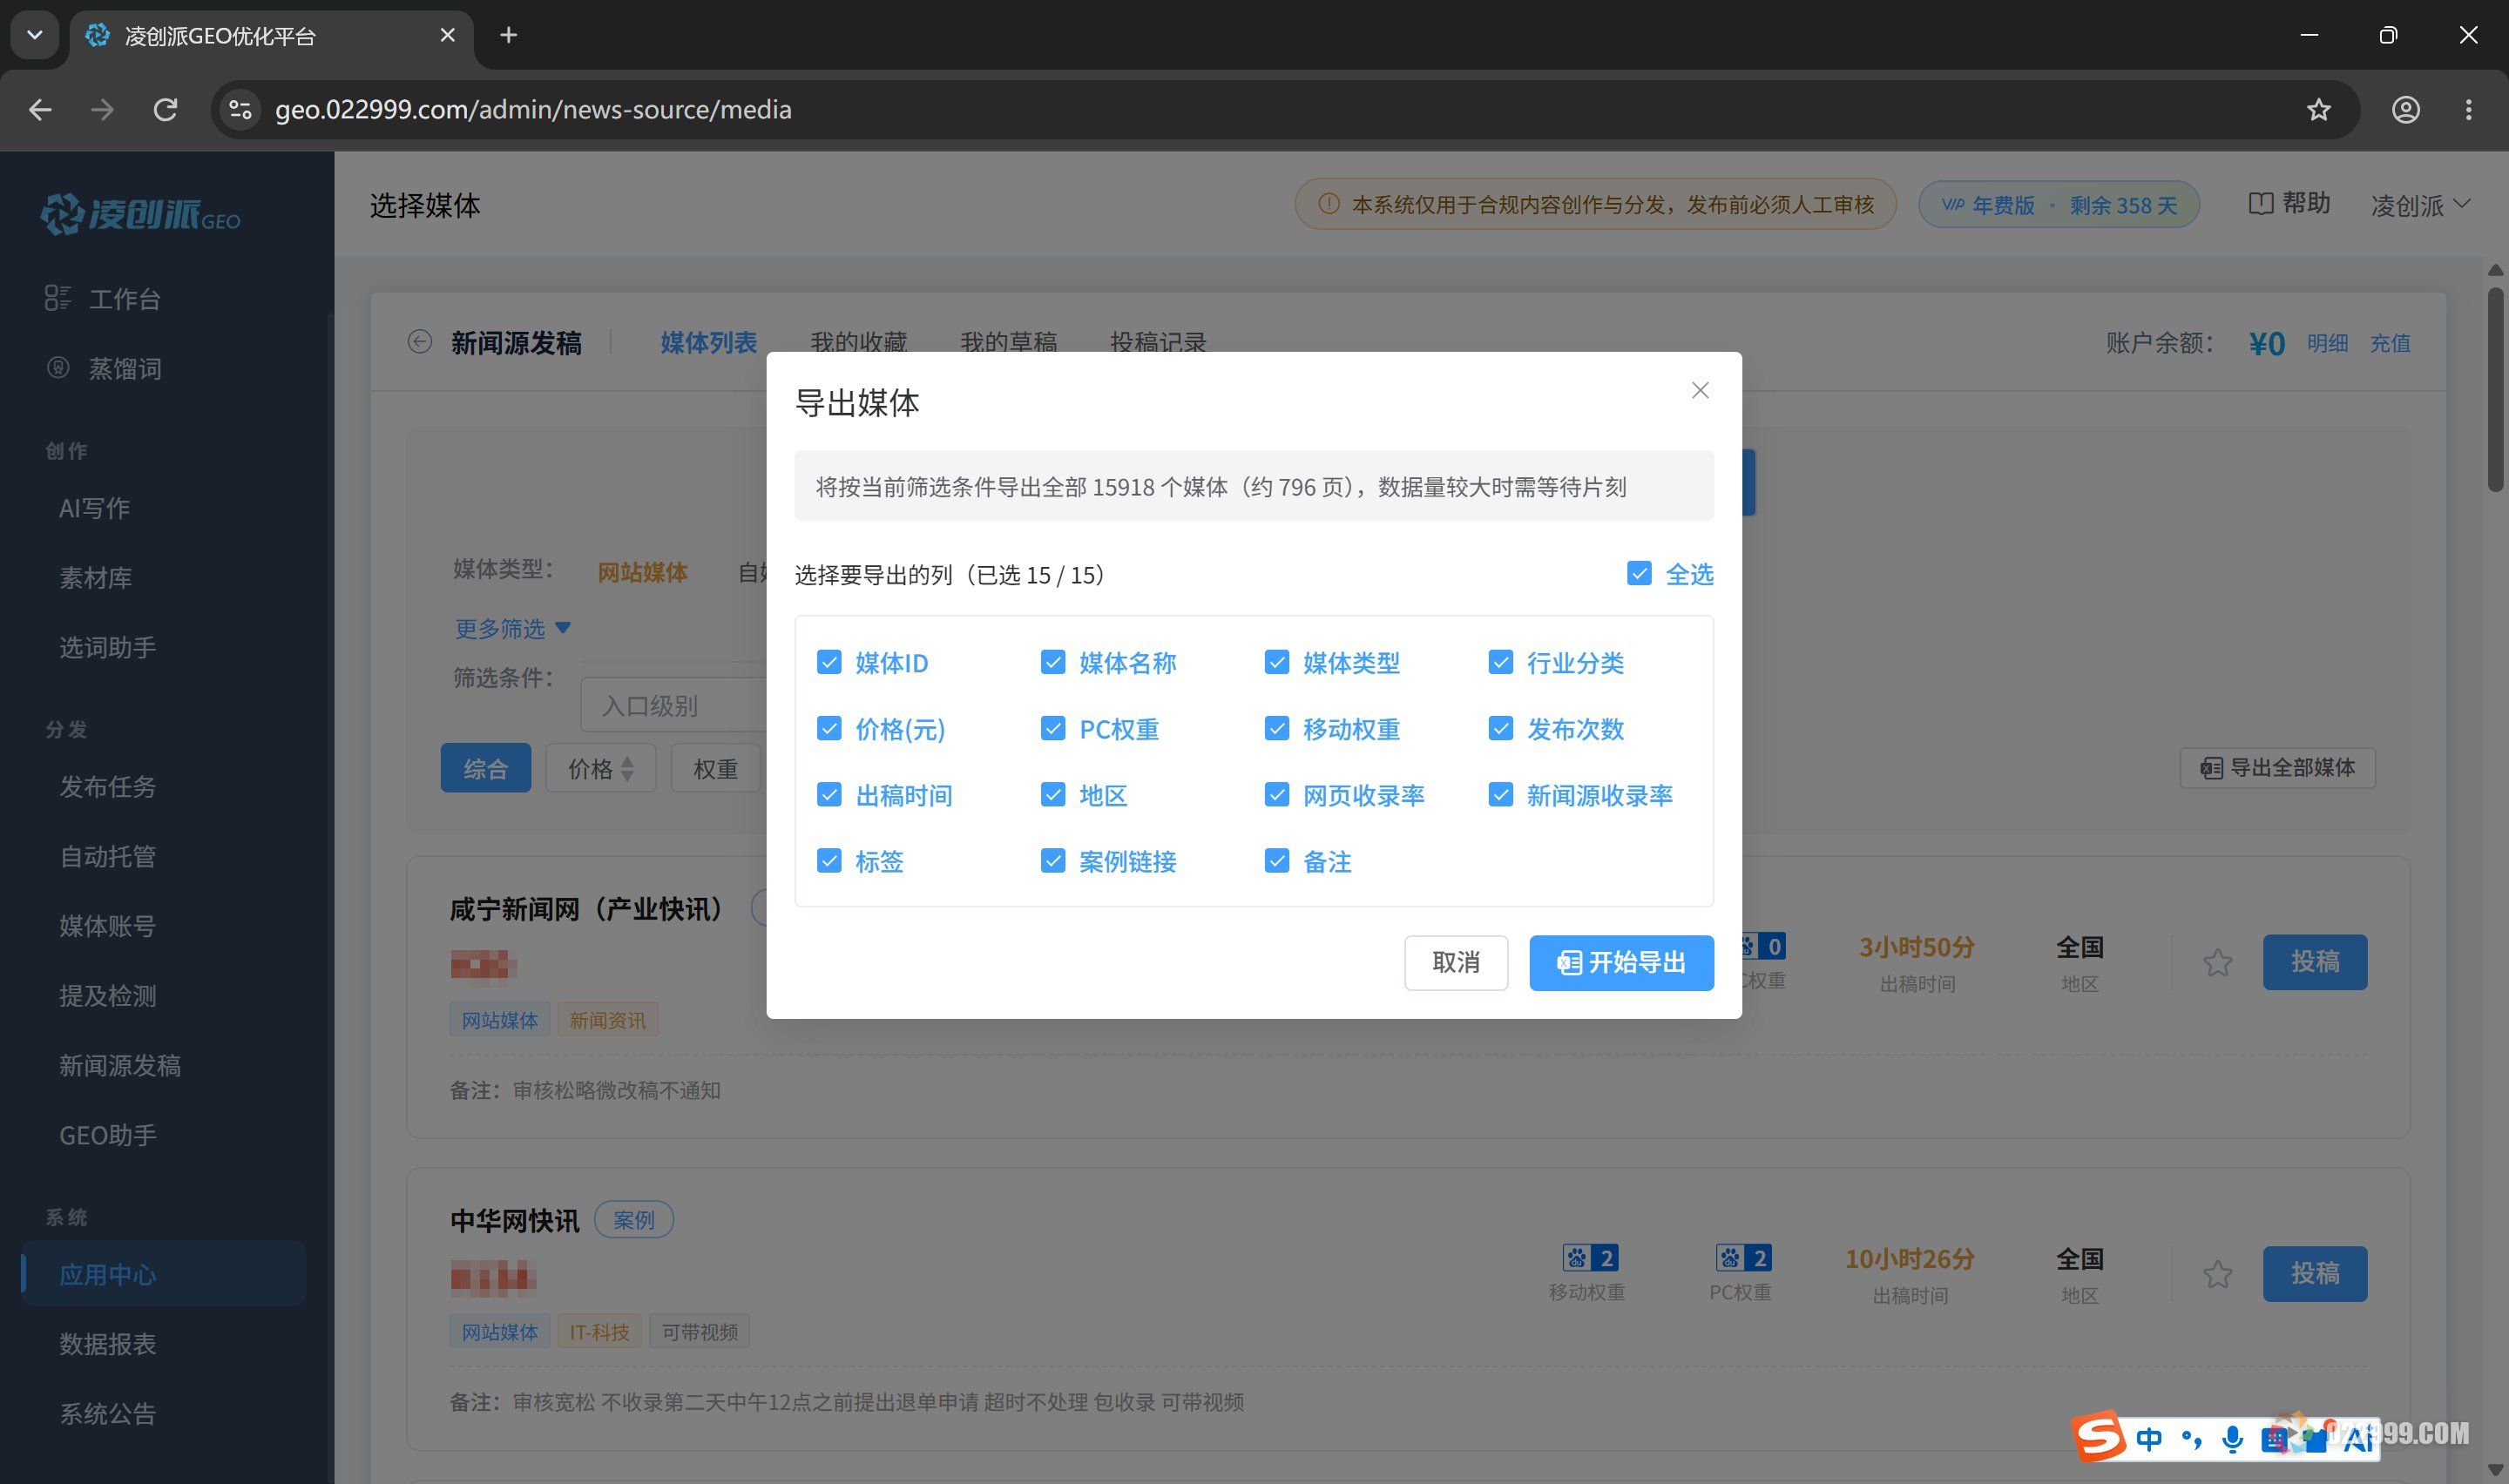Click the 凌创派 GEO logo
Screen dimensions: 2509x1484
pyautogui.click(x=140, y=213)
